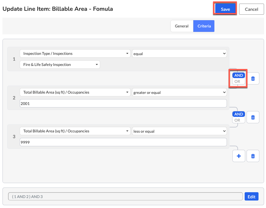Click the value field containing 9999

pyautogui.click(x=123, y=142)
